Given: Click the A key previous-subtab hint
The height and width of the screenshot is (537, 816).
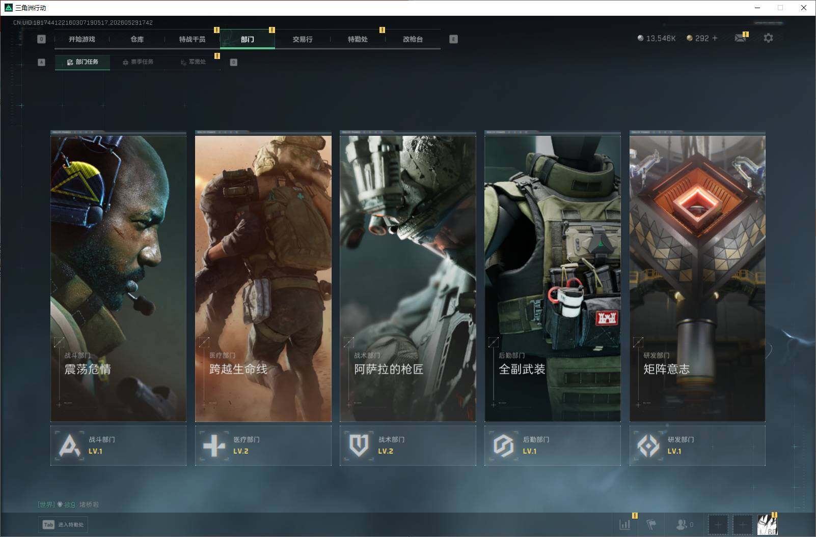Looking at the screenshot, I should (x=42, y=62).
